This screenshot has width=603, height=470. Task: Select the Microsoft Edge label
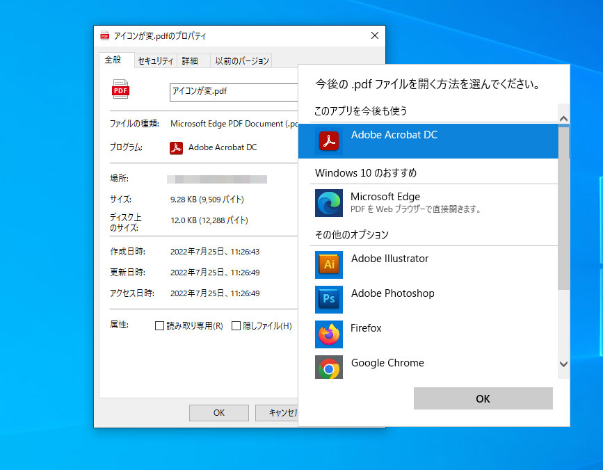(385, 197)
